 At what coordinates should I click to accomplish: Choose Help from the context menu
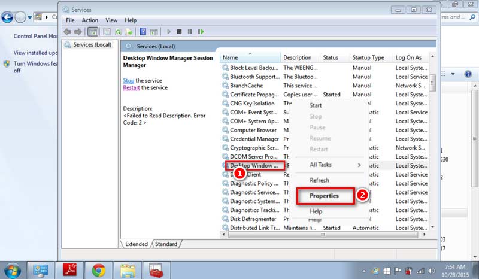pos(316,211)
